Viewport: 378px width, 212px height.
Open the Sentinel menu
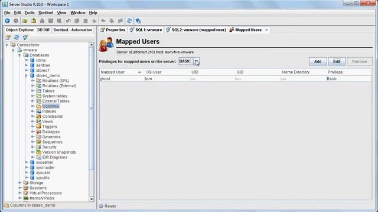click(x=45, y=13)
